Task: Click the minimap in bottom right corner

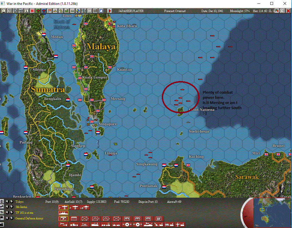Action: click(x=272, y=212)
